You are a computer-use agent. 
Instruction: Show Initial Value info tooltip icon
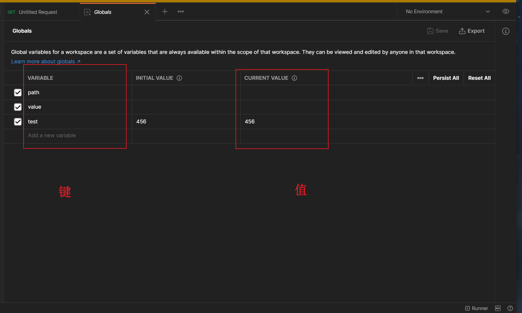179,78
